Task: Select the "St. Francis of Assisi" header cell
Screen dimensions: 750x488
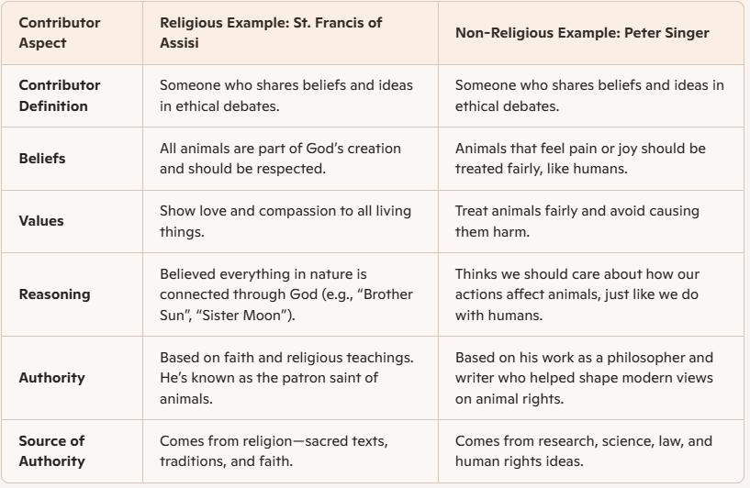Action: tap(271, 33)
